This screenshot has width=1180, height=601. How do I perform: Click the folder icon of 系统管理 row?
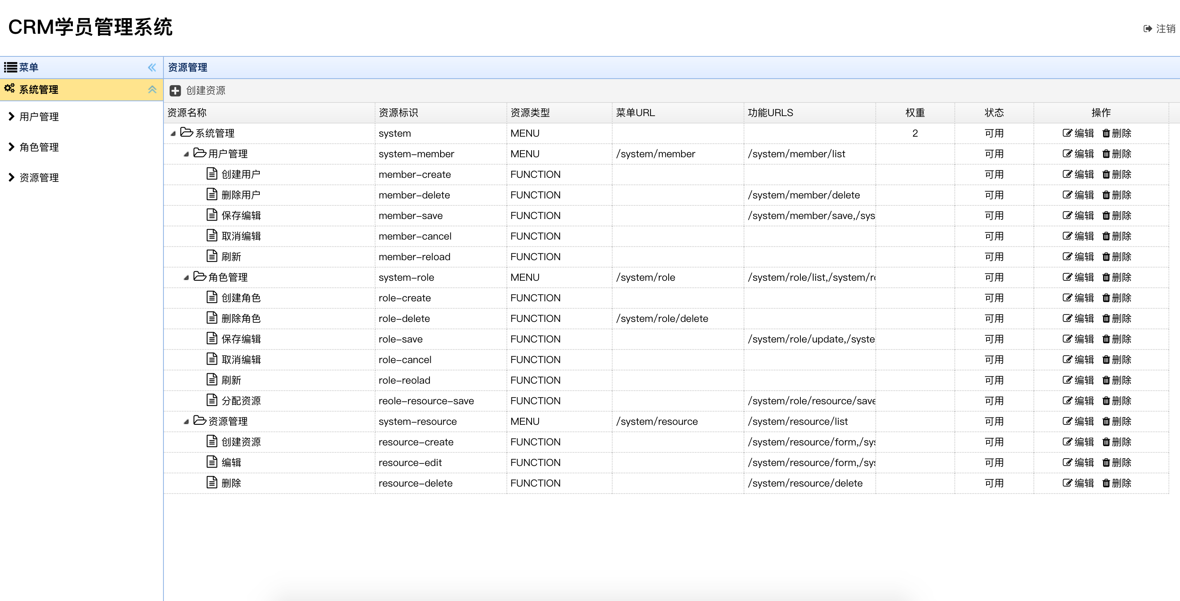(x=187, y=133)
